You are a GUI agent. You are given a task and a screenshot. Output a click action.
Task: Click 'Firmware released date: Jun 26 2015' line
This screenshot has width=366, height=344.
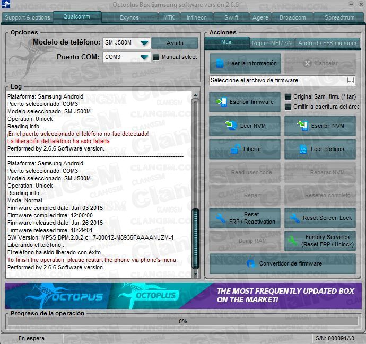pyautogui.click(x=55, y=223)
